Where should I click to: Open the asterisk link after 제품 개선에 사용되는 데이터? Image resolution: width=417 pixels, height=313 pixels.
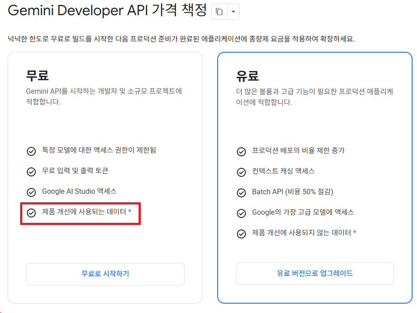(x=130, y=212)
